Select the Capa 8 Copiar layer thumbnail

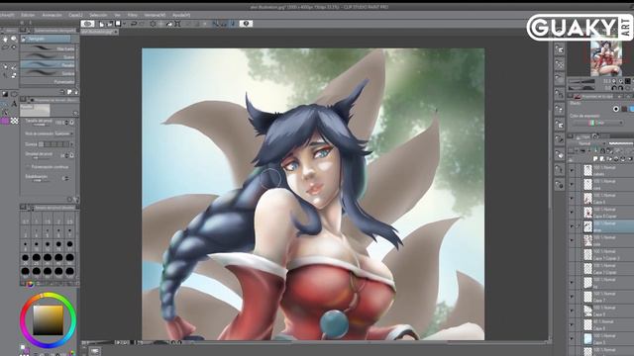587,213
